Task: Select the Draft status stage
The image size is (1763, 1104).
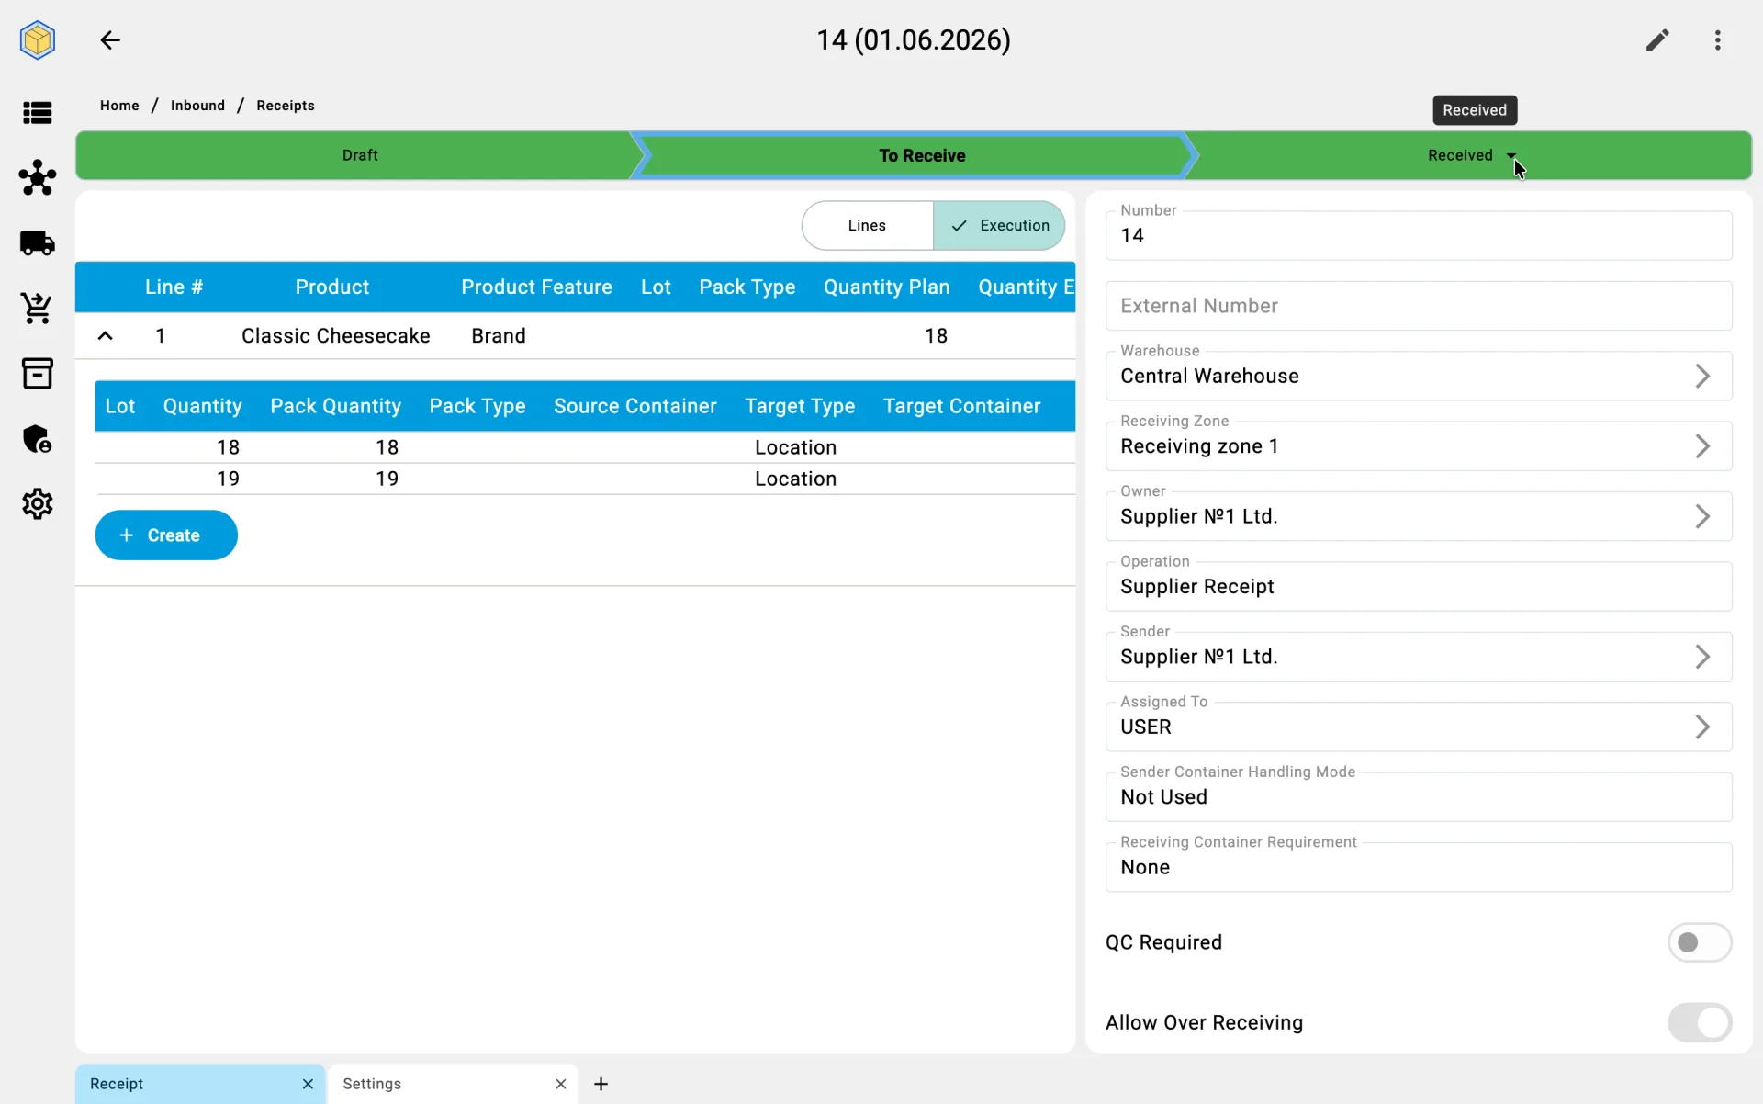Action: click(x=360, y=156)
